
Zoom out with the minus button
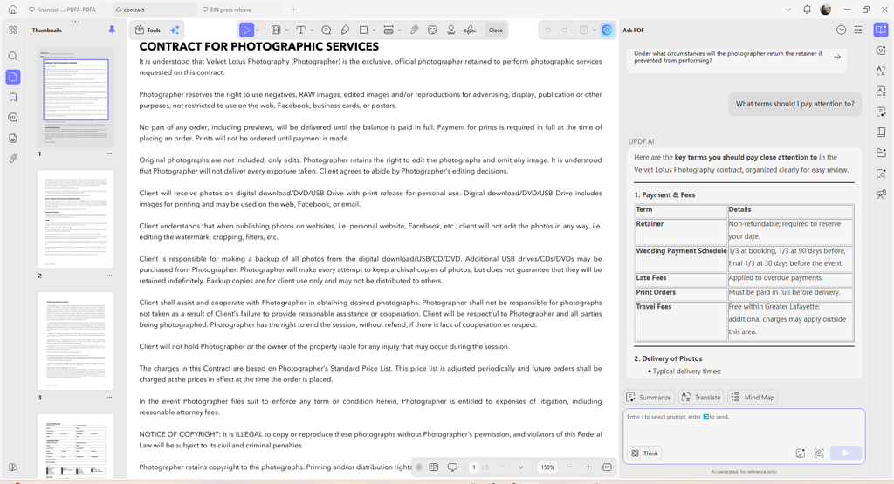tap(569, 467)
